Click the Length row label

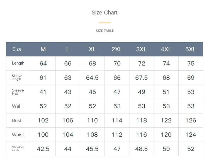18,63
